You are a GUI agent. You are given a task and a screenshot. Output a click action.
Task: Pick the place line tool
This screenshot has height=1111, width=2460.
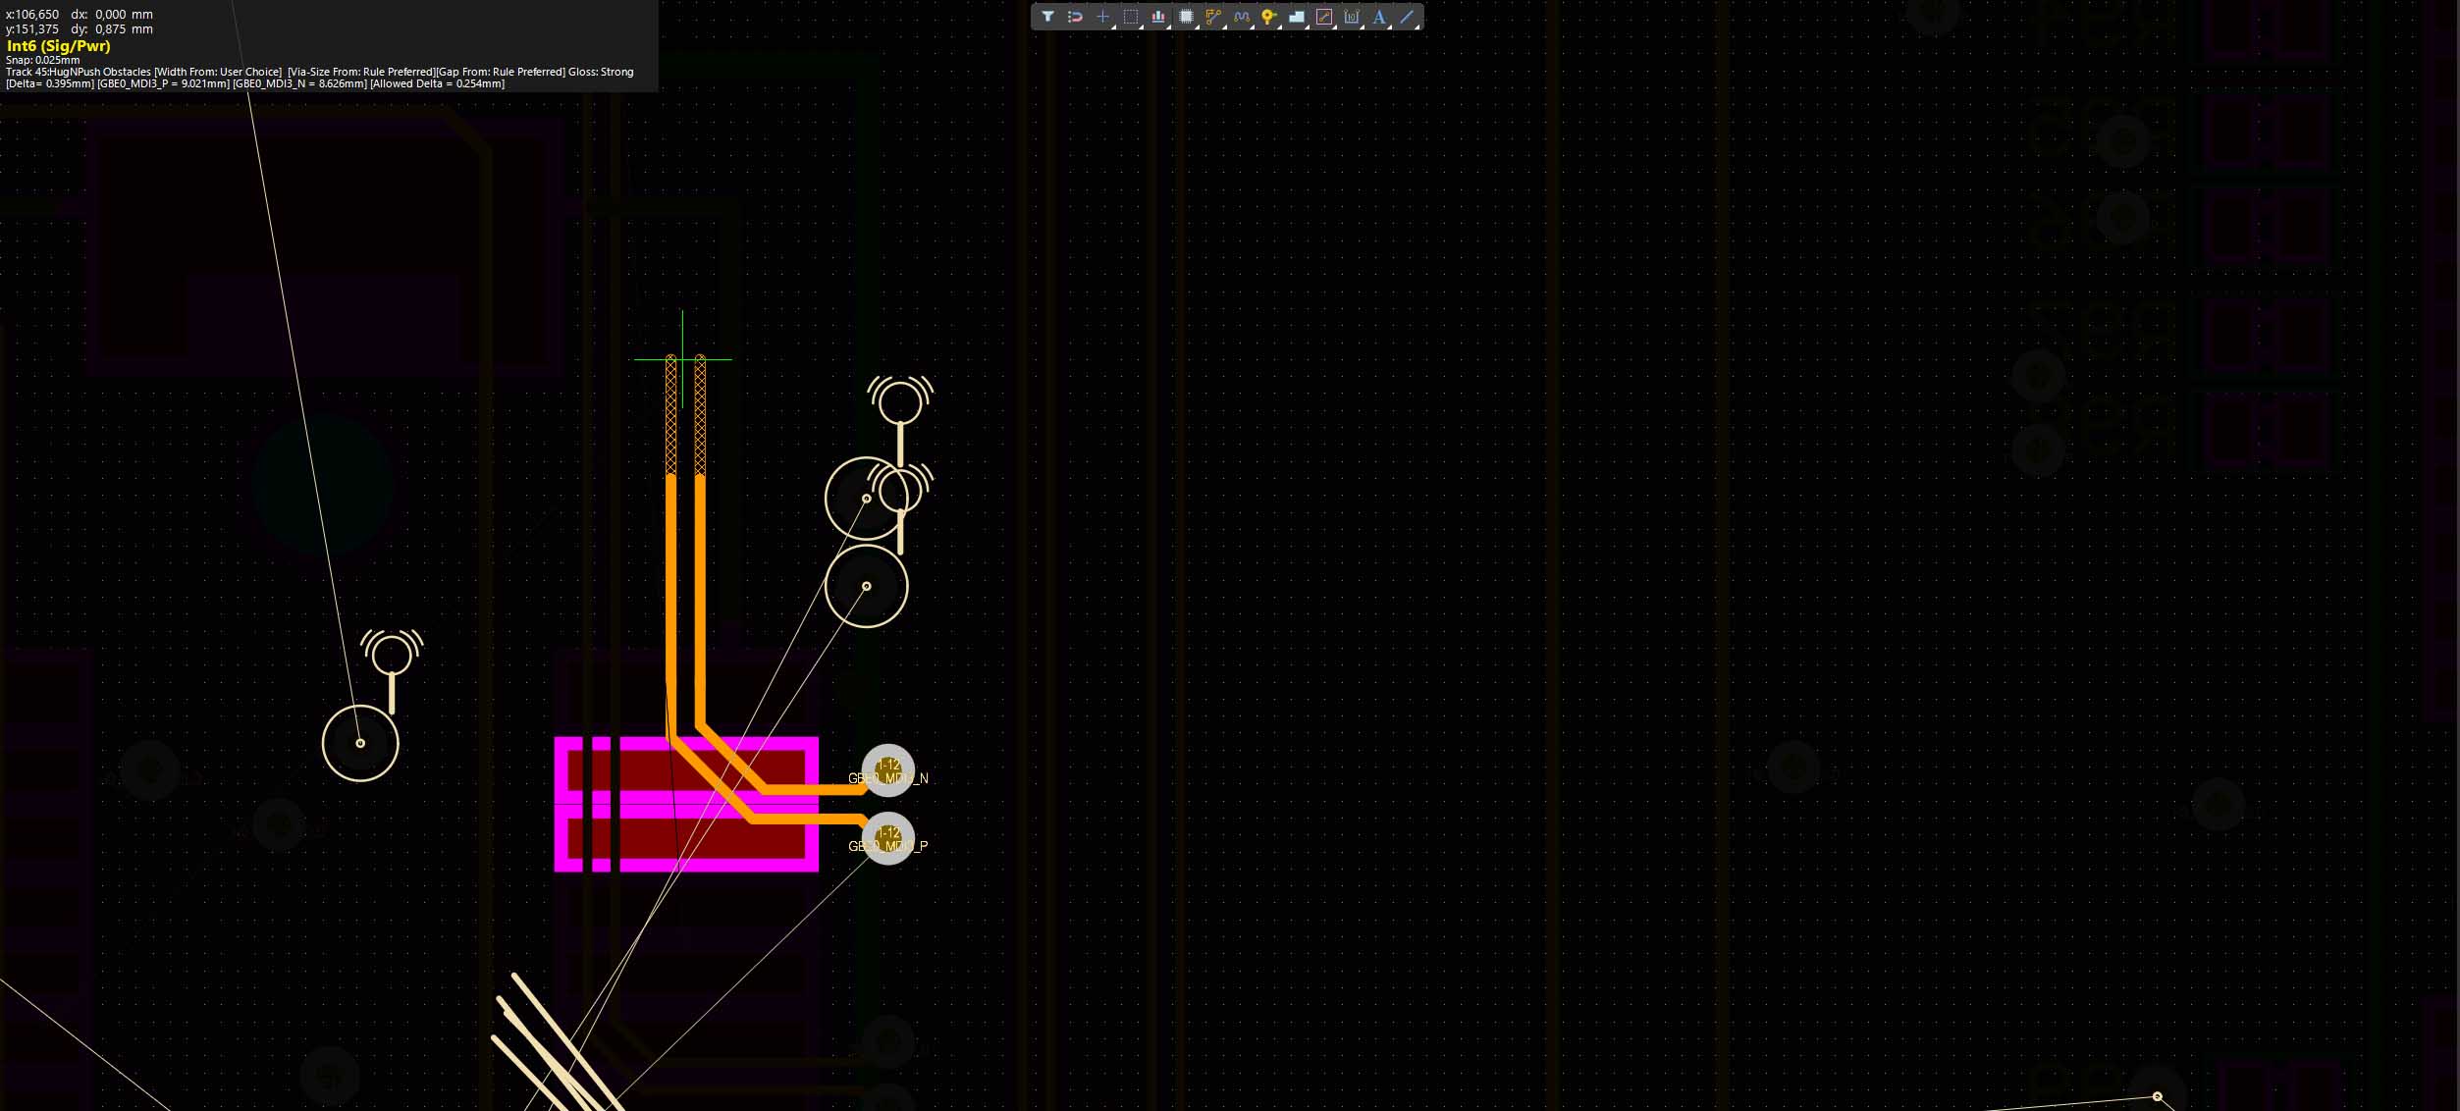(1407, 17)
